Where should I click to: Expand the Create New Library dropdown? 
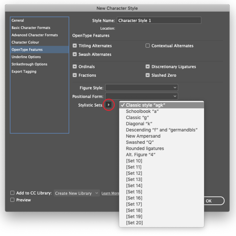coord(77,193)
